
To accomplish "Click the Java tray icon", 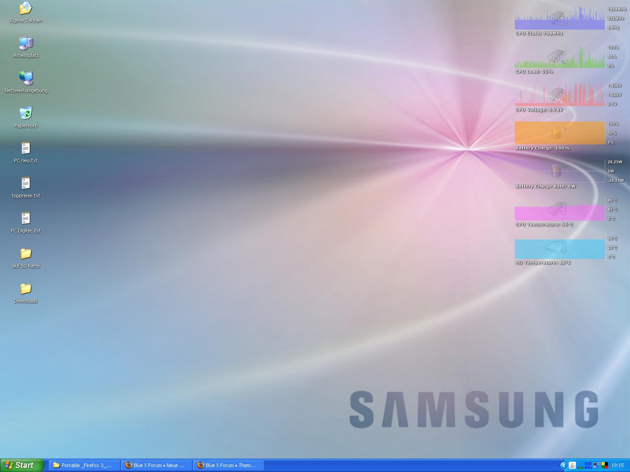I will click(572, 465).
